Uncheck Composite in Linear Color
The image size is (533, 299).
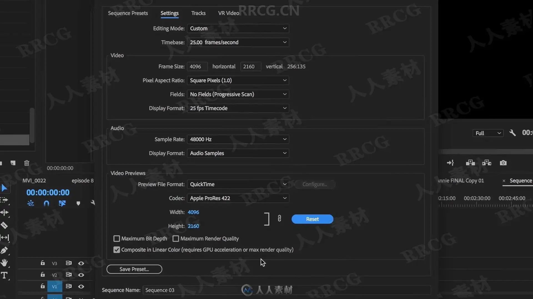pyautogui.click(x=117, y=250)
